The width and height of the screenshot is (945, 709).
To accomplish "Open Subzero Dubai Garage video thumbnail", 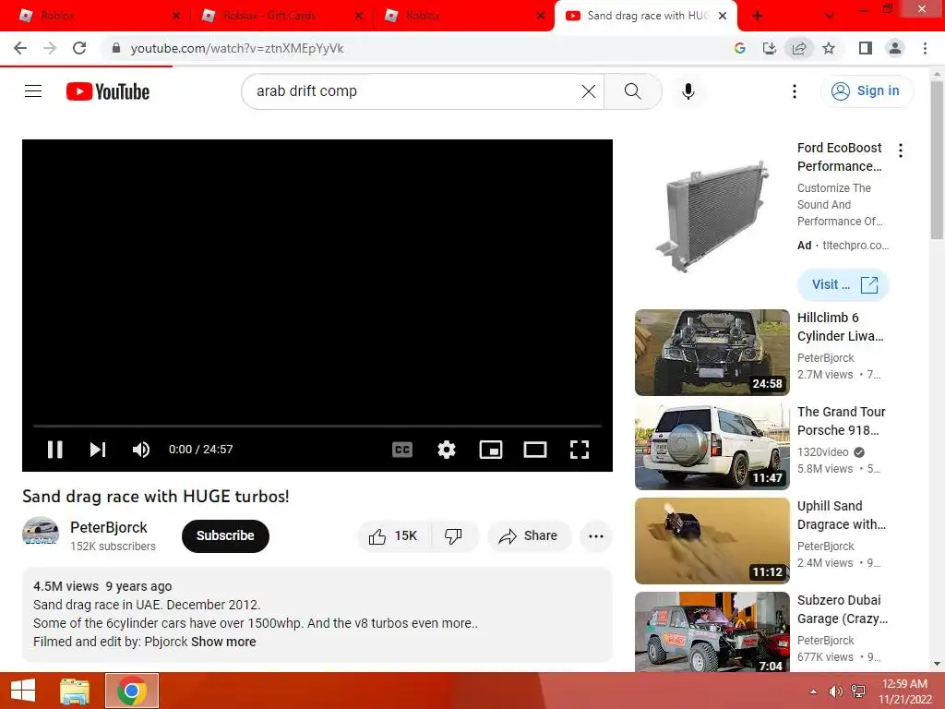I will coord(712,631).
